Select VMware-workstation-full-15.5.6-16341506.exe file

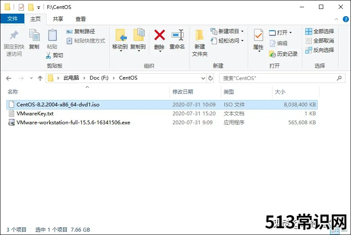(x=162, y=123)
